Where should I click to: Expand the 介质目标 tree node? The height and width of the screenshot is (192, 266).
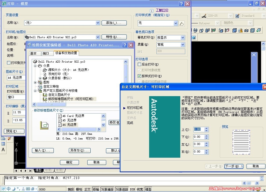click(x=40, y=78)
